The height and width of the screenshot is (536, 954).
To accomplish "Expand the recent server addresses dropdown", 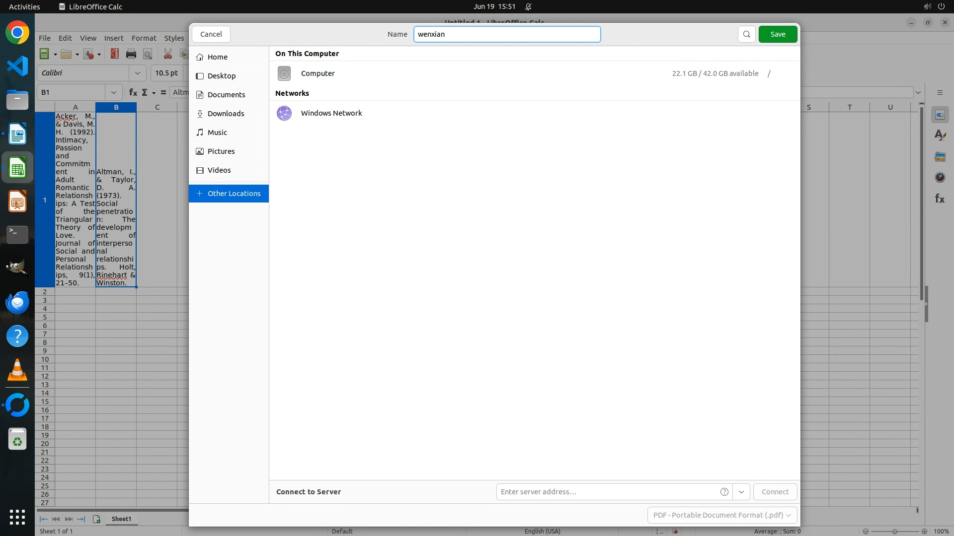I will click(741, 492).
